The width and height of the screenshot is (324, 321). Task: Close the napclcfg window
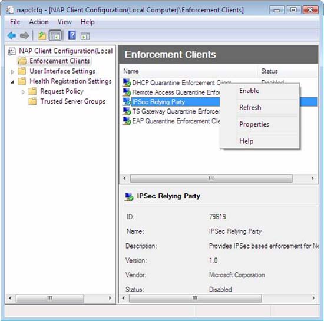(310, 10)
